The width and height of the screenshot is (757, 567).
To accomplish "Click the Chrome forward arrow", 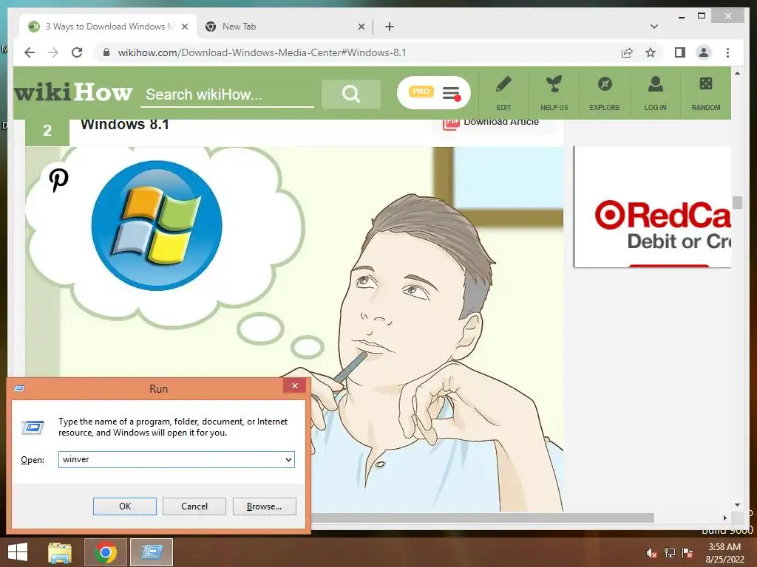I will pyautogui.click(x=53, y=52).
